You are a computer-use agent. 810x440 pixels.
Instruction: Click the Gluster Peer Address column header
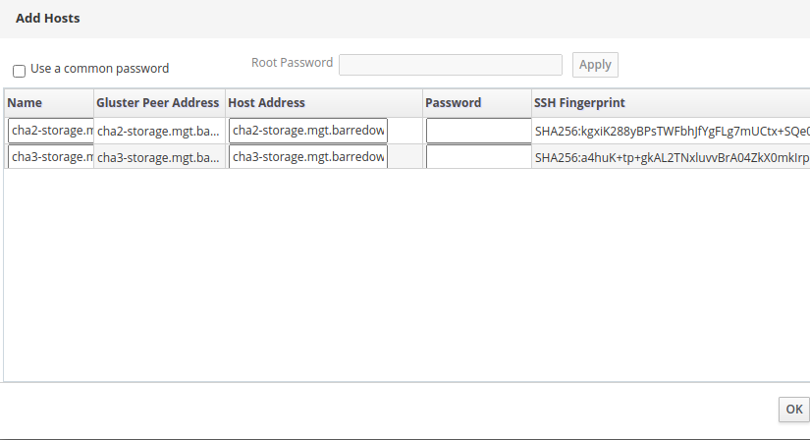[x=157, y=103]
